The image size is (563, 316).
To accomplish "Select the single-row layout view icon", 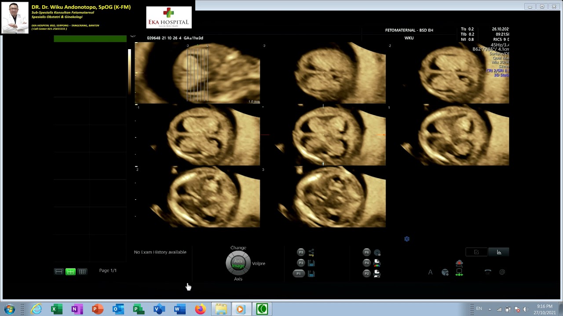I will point(58,272).
